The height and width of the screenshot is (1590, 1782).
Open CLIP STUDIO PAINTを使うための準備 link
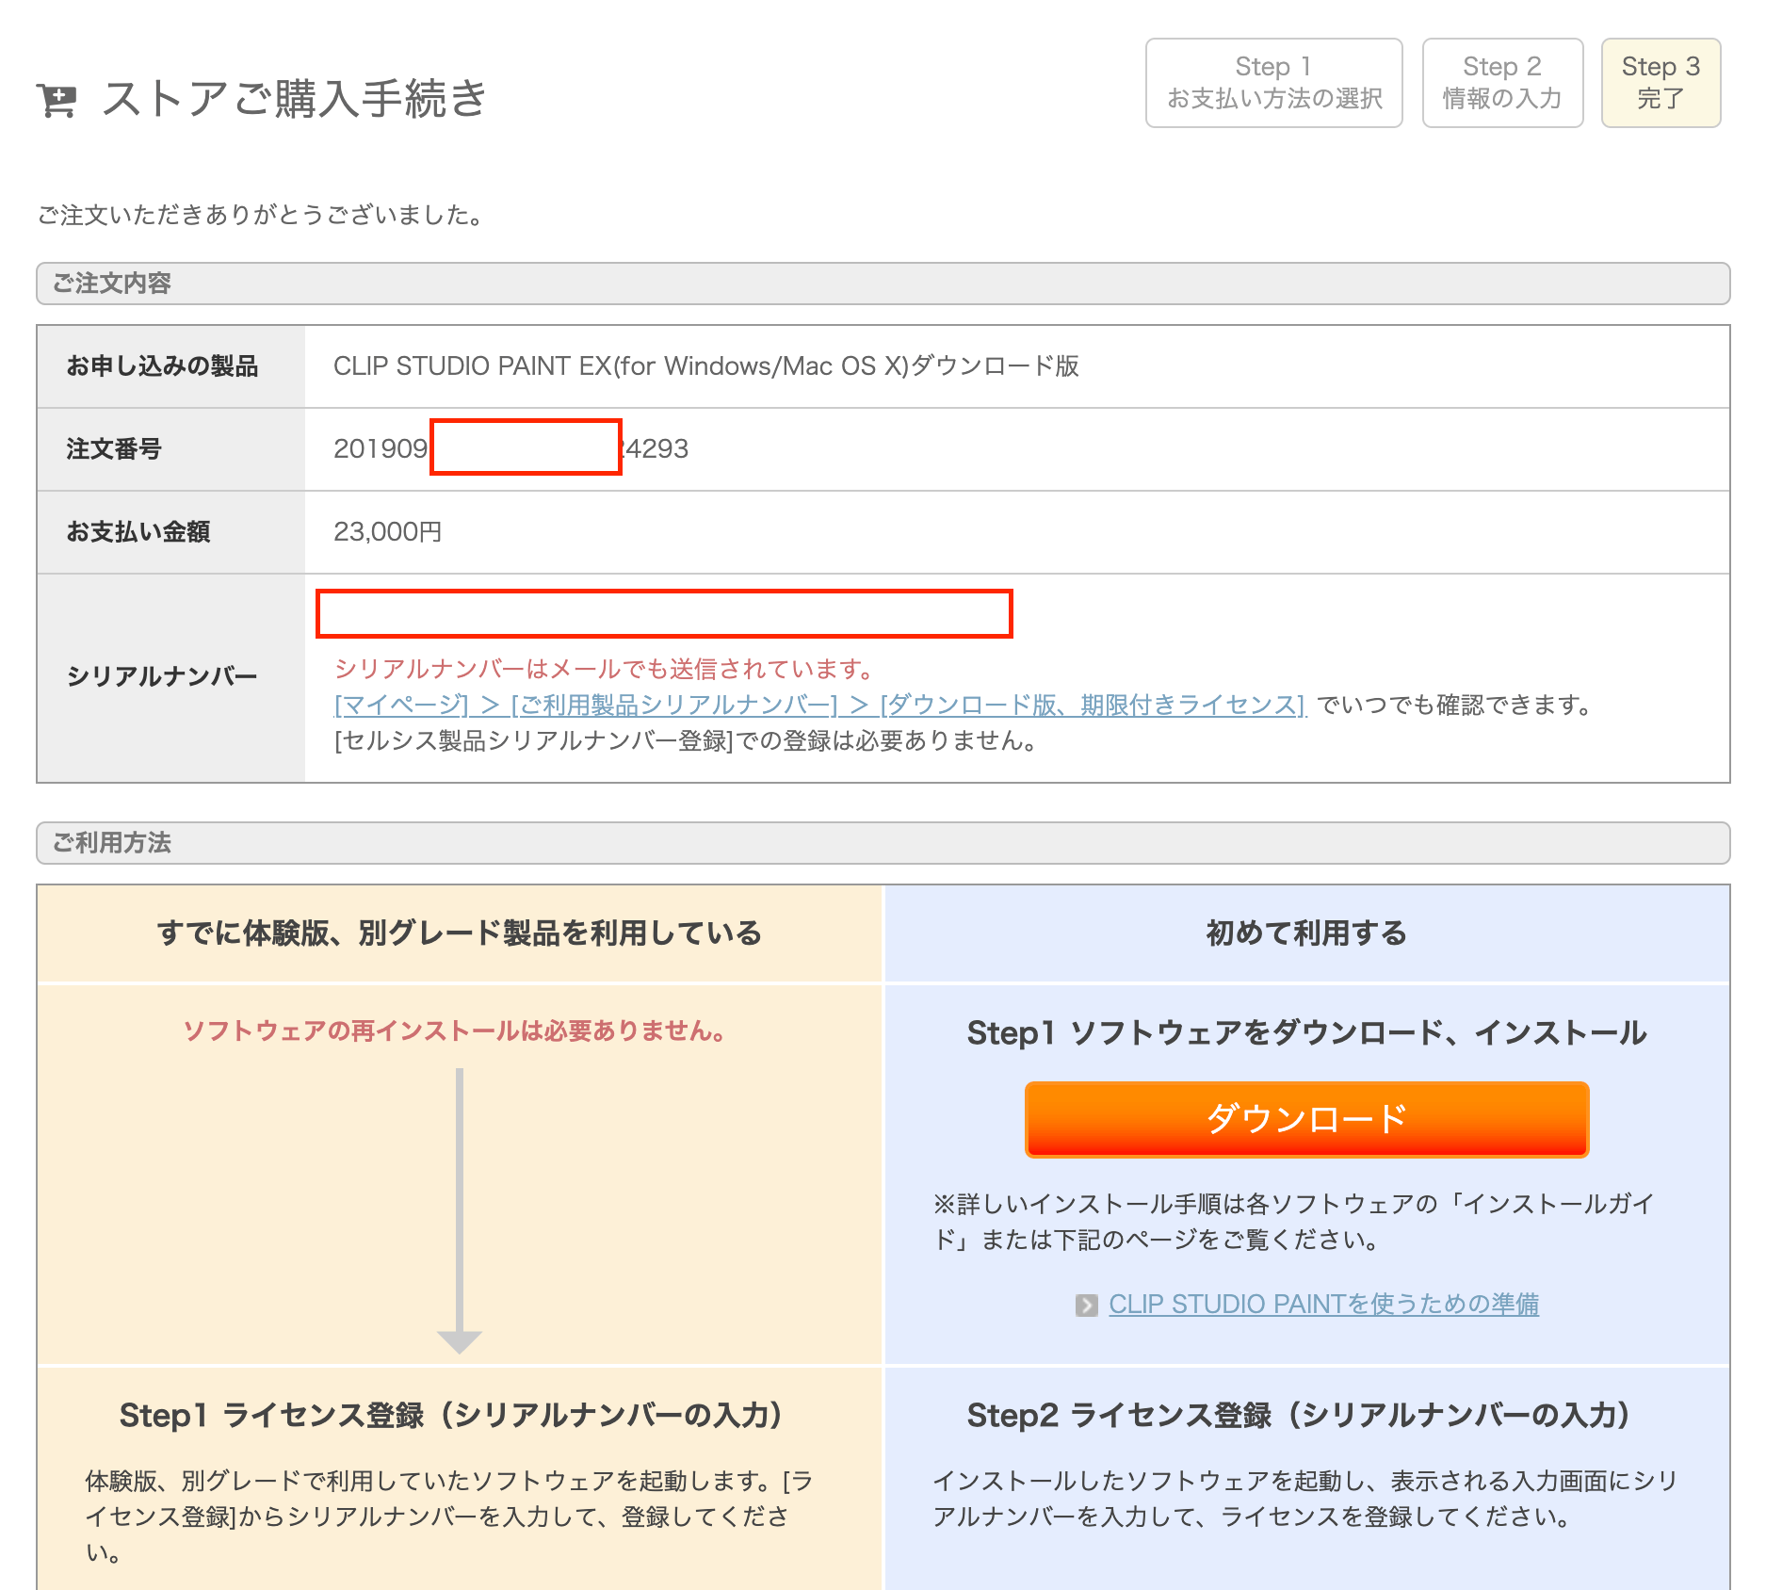pos(1323,1305)
